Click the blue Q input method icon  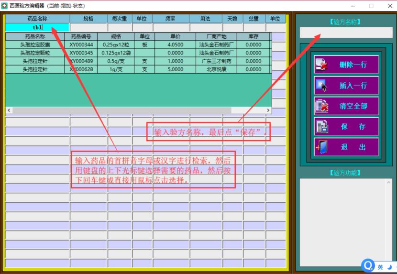(368, 265)
